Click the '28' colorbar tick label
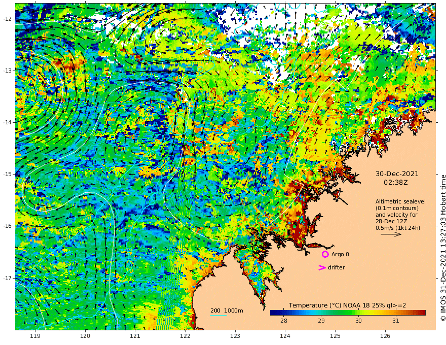Viewport: 446px width, 345px height. coord(284,321)
